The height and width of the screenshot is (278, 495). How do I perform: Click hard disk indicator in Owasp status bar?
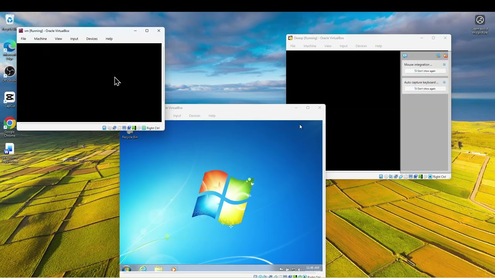pyautogui.click(x=381, y=176)
